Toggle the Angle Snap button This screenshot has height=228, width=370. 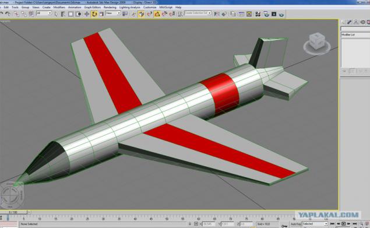click(x=157, y=14)
